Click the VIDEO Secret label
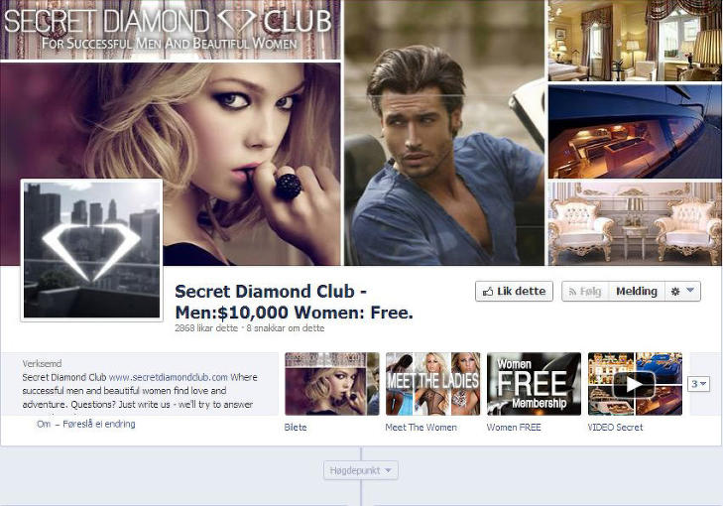Screen dimensions: 723x506 pos(616,428)
